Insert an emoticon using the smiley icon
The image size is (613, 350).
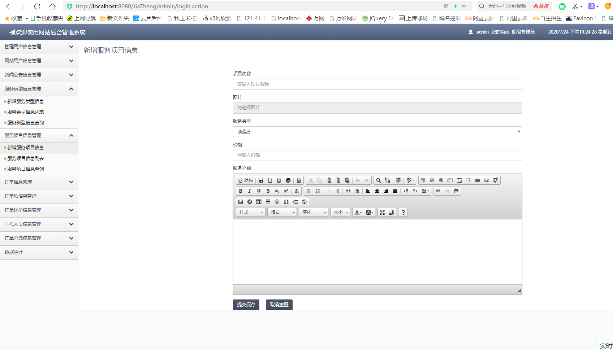277,202
